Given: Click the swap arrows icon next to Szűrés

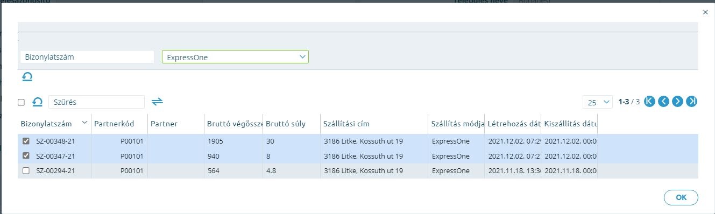Looking at the screenshot, I should [157, 101].
